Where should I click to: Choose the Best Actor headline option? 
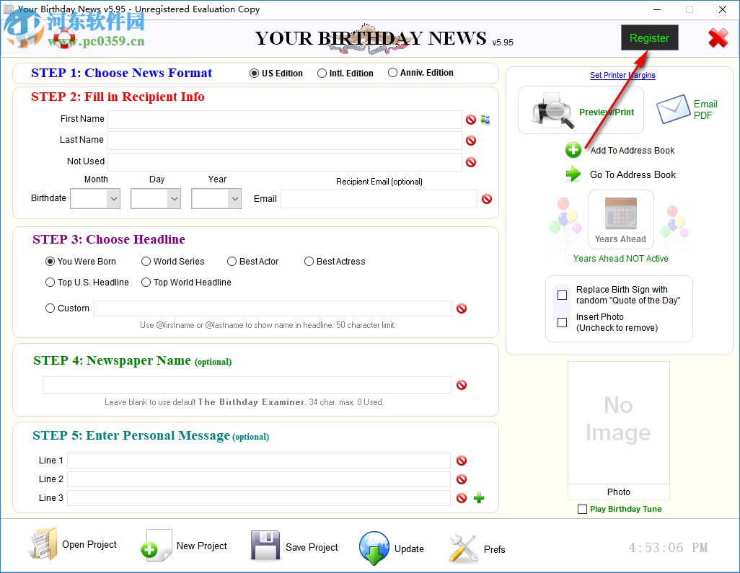pos(232,262)
